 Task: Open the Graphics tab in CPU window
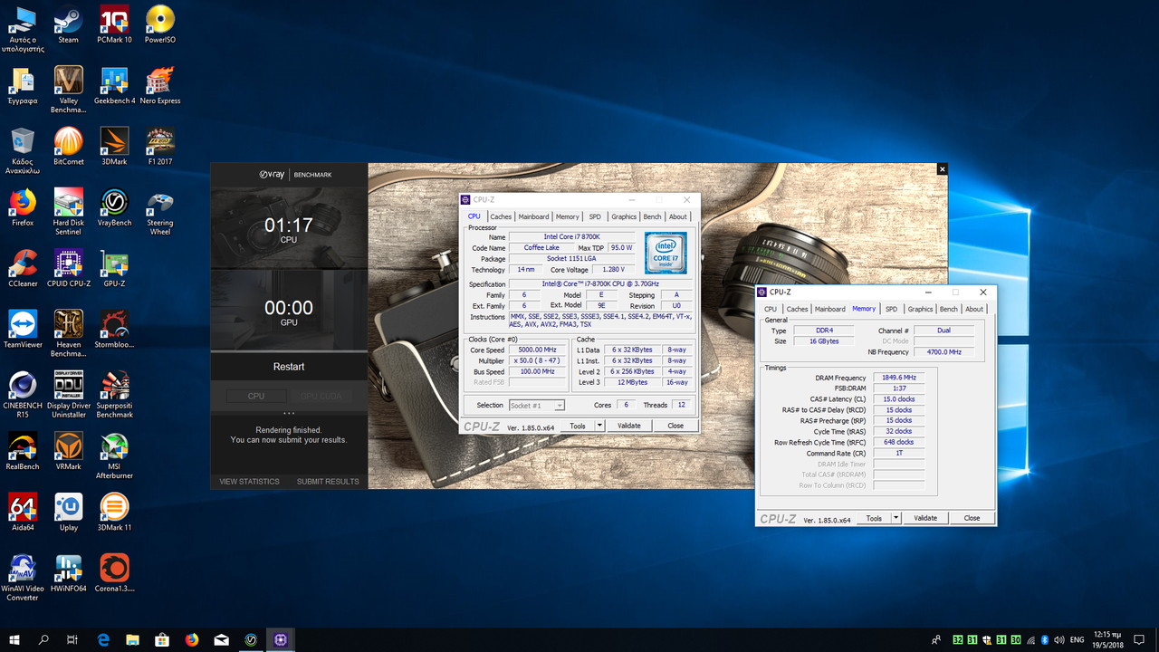pyautogui.click(x=624, y=216)
